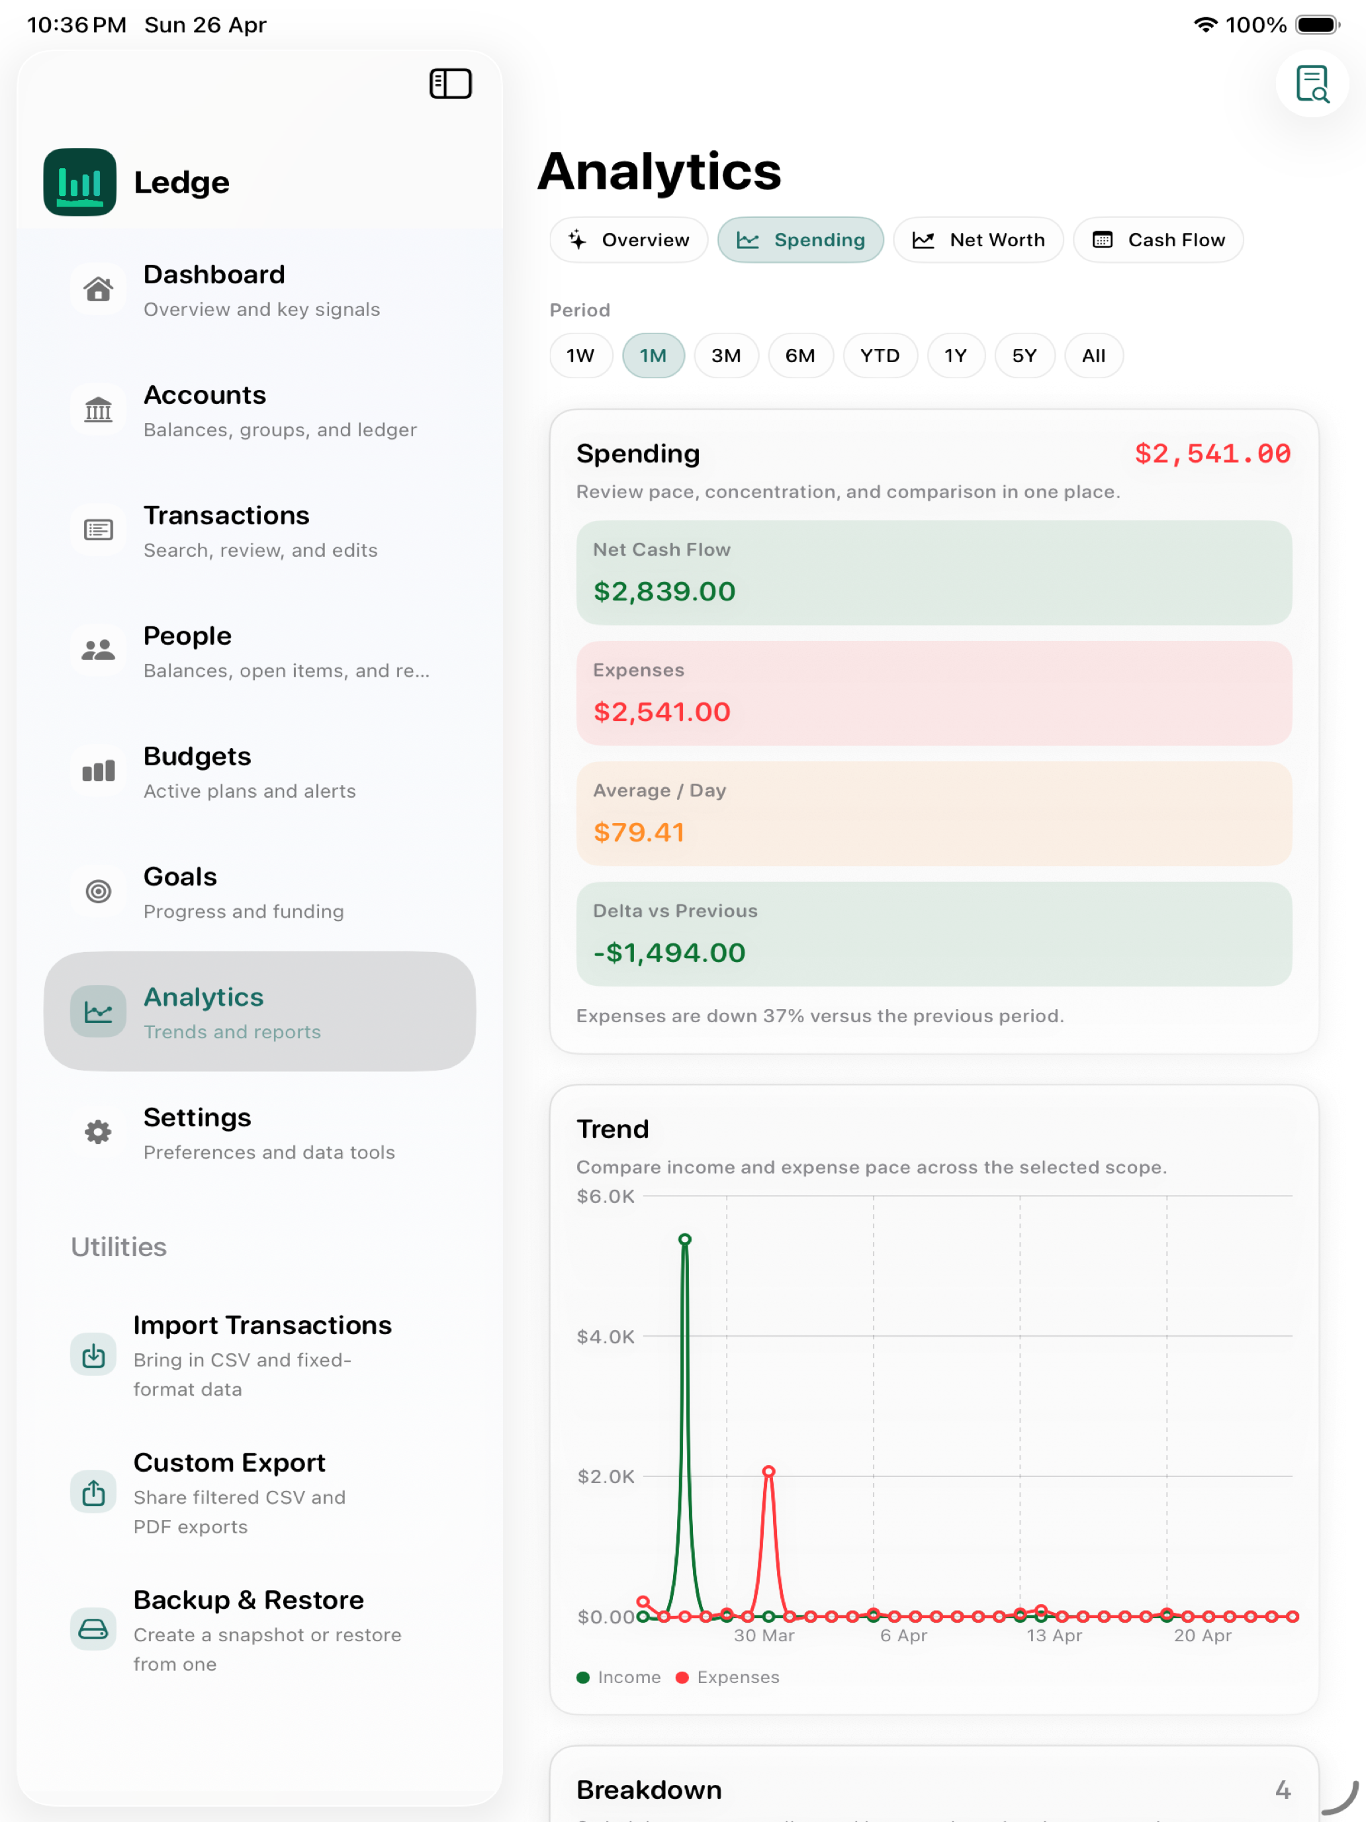Set period to 5Y

click(x=1024, y=356)
